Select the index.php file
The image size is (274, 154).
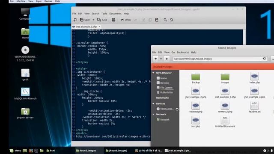[255, 78]
